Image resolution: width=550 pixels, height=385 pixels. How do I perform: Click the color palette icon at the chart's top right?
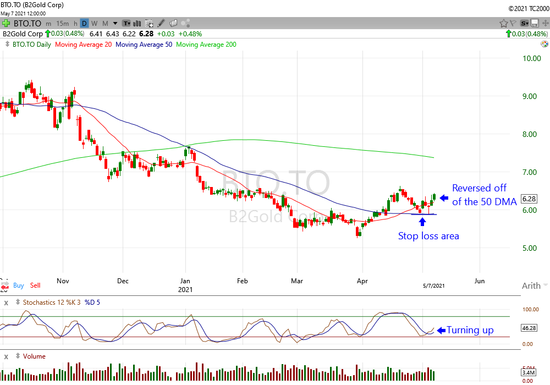point(544,44)
